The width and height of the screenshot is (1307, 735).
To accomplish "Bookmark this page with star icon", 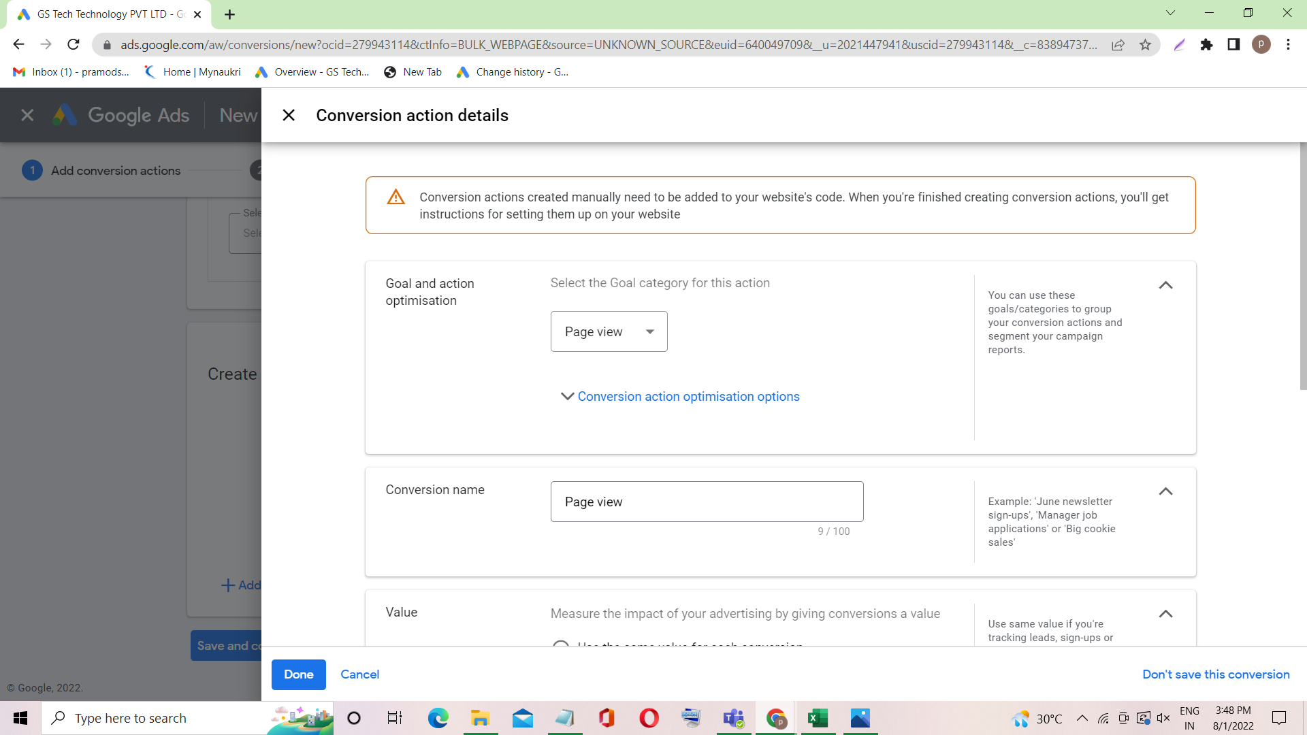I will [x=1145, y=45].
